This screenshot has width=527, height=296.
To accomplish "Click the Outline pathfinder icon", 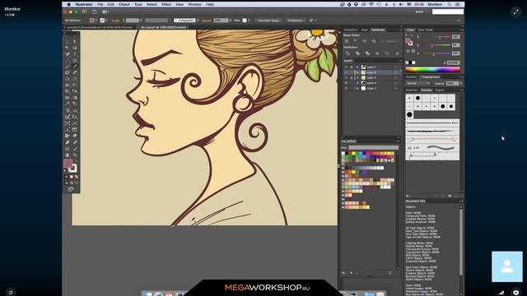I will (x=387, y=53).
